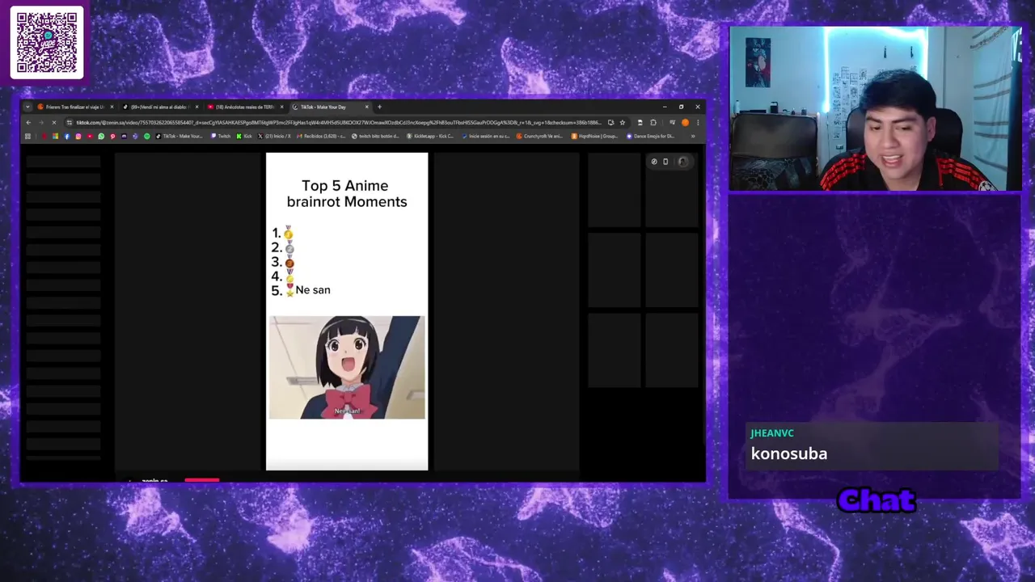Open the '(21) Inicio / X' bookmark
The height and width of the screenshot is (582, 1035).
pos(274,137)
